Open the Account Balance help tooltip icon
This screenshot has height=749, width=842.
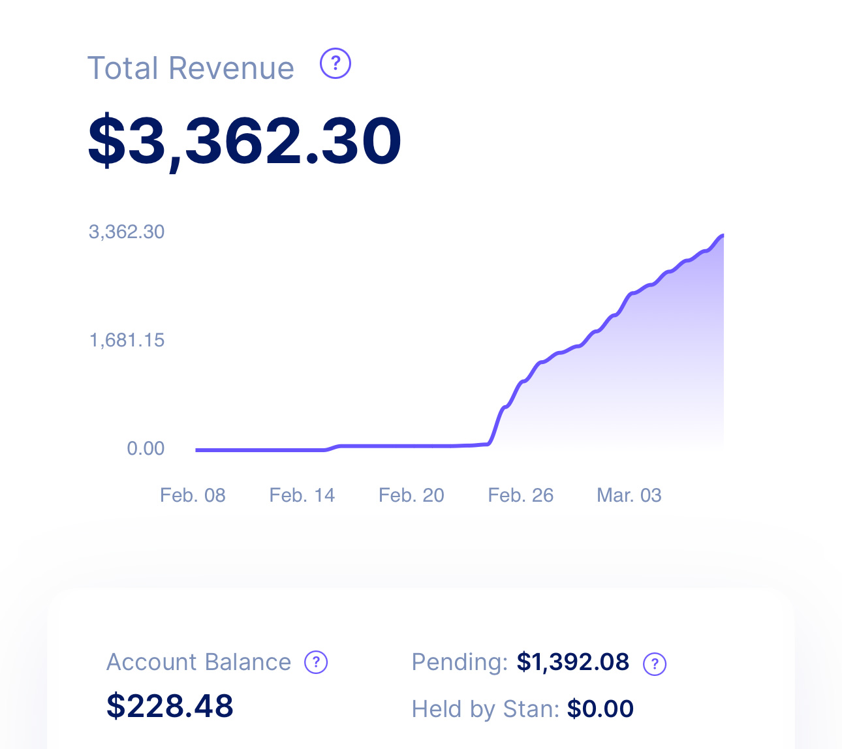316,662
